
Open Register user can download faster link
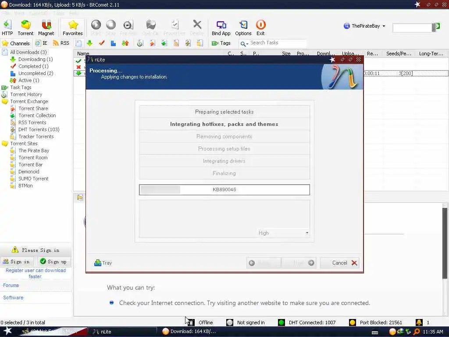click(x=36, y=273)
